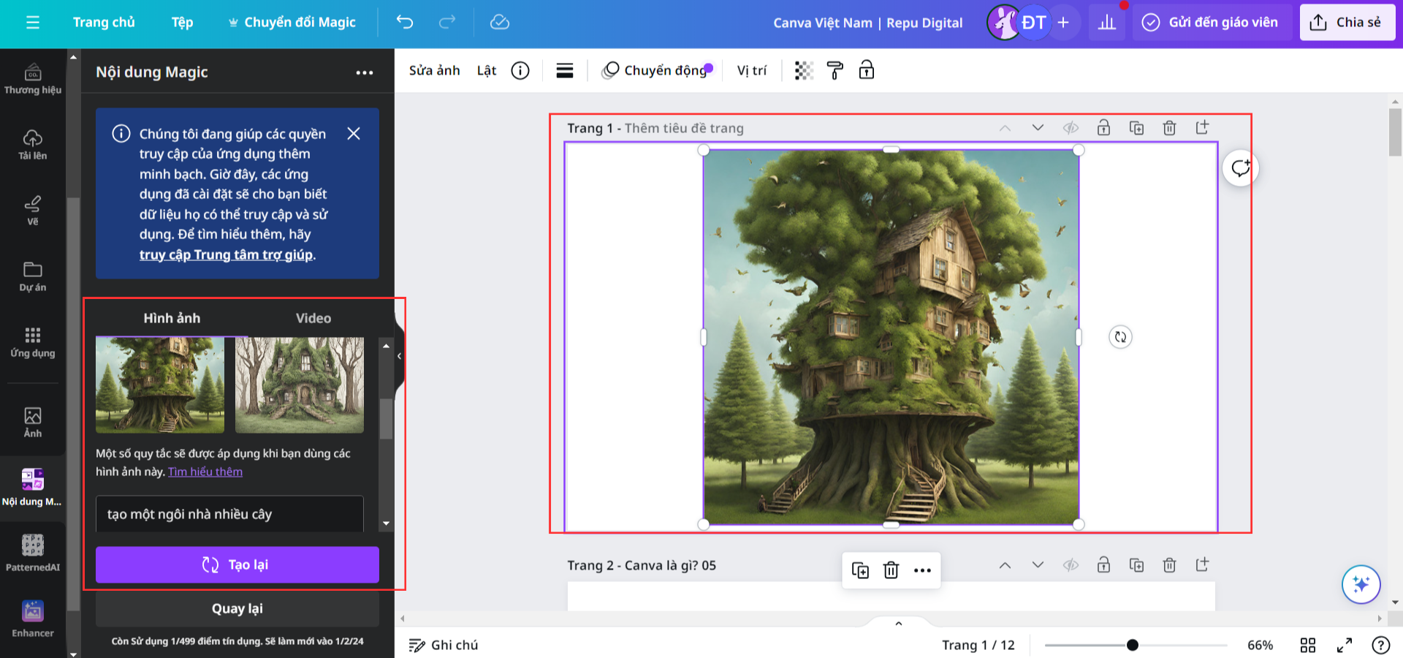Click the undo arrow icon
Viewport: 1403px width, 658px height.
[x=405, y=22]
